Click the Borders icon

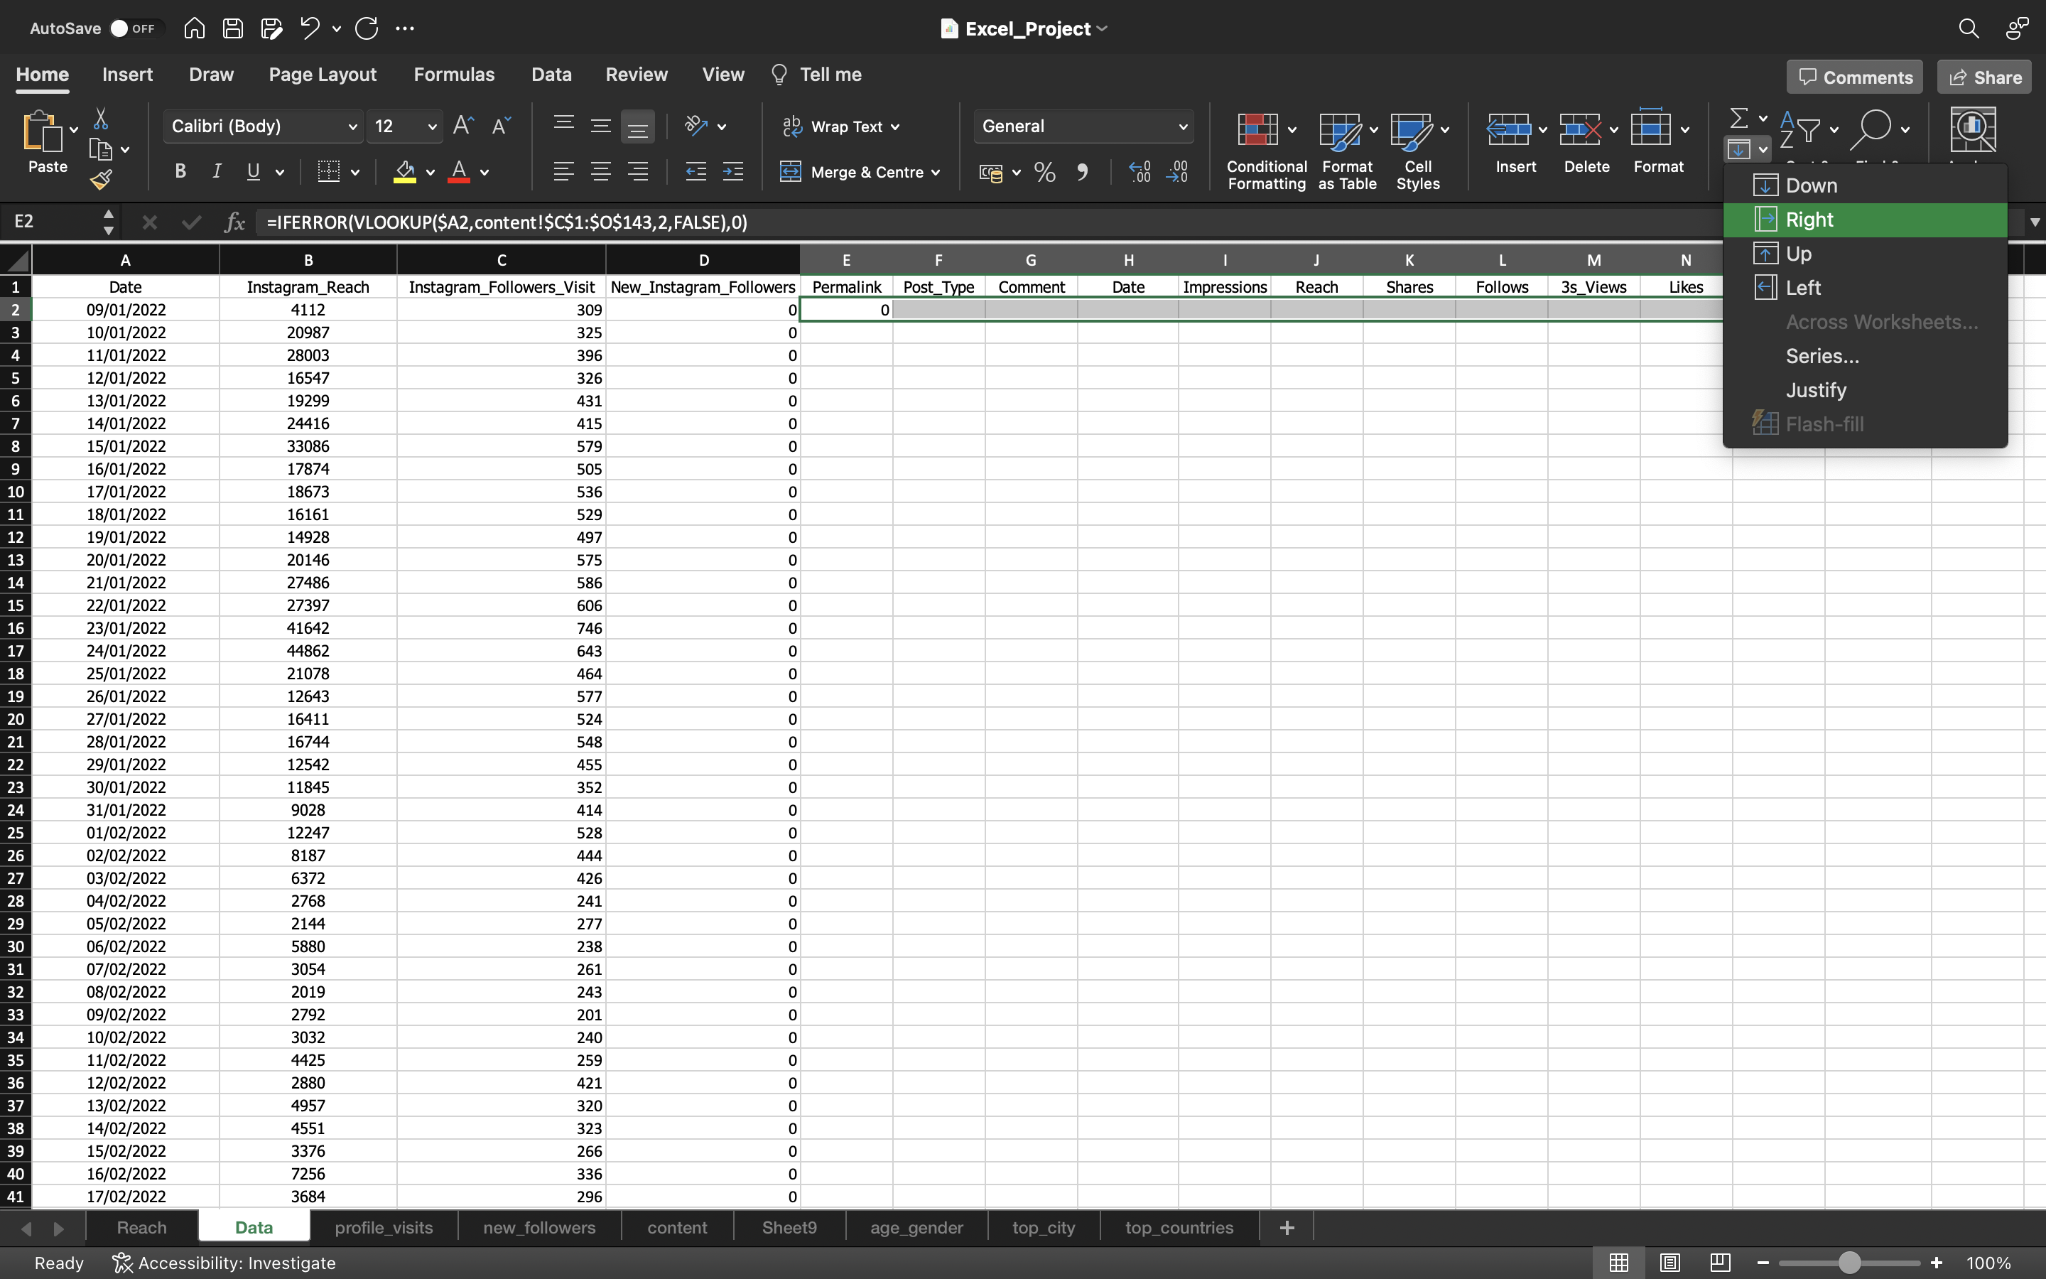[x=328, y=172]
